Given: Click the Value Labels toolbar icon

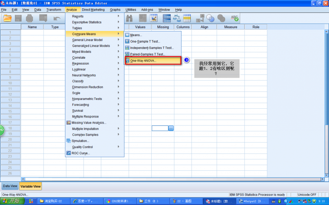Looking at the screenshot, I should pyautogui.click(x=200, y=18).
